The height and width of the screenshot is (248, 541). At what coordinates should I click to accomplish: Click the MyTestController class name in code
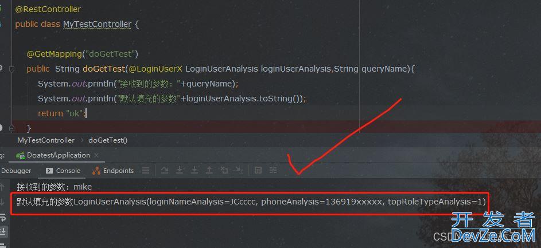pyautogui.click(x=98, y=24)
